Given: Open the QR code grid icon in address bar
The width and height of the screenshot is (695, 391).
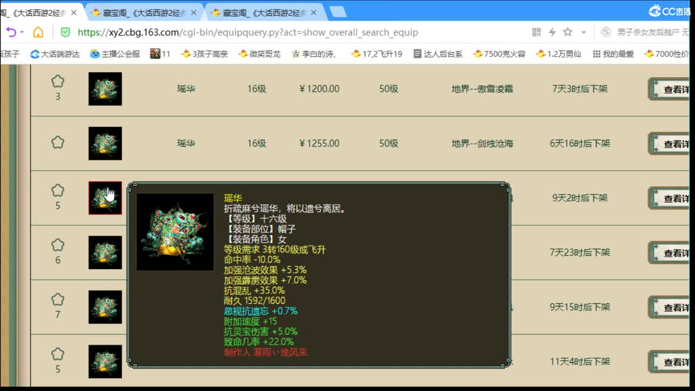Looking at the screenshot, I should tap(536, 32).
